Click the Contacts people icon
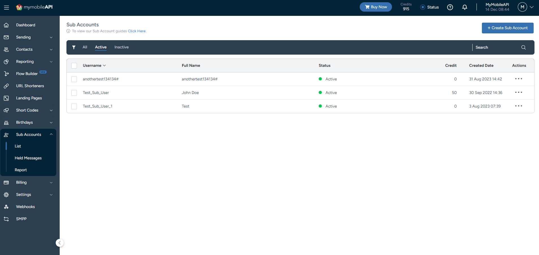 coord(6,50)
